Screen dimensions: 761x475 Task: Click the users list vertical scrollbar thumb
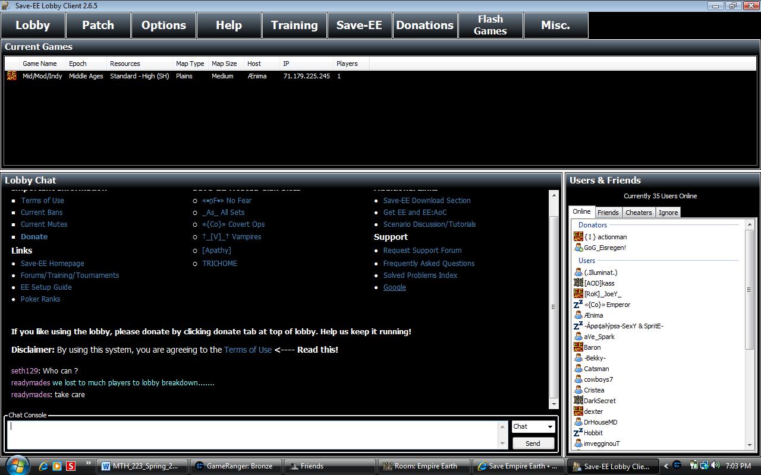pos(750,290)
